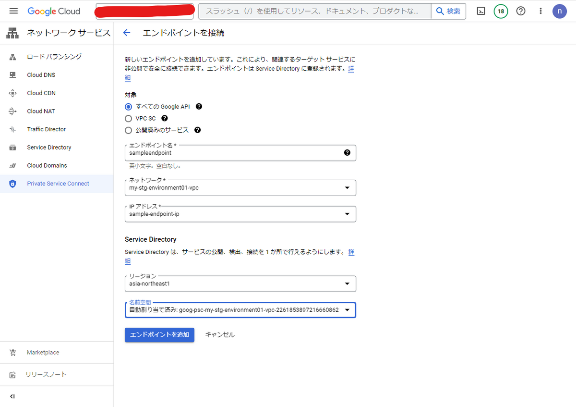Click the Cloud CDN sidebar icon
Viewport: 576px width, 407px height.
12,93
